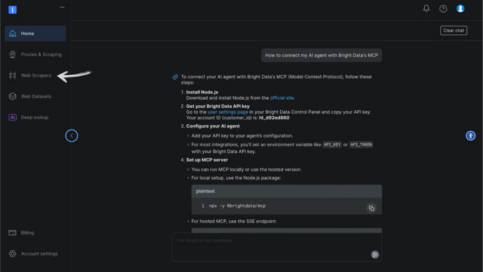Click the Billing card icon
The image size is (483, 272).
[x=12, y=232]
